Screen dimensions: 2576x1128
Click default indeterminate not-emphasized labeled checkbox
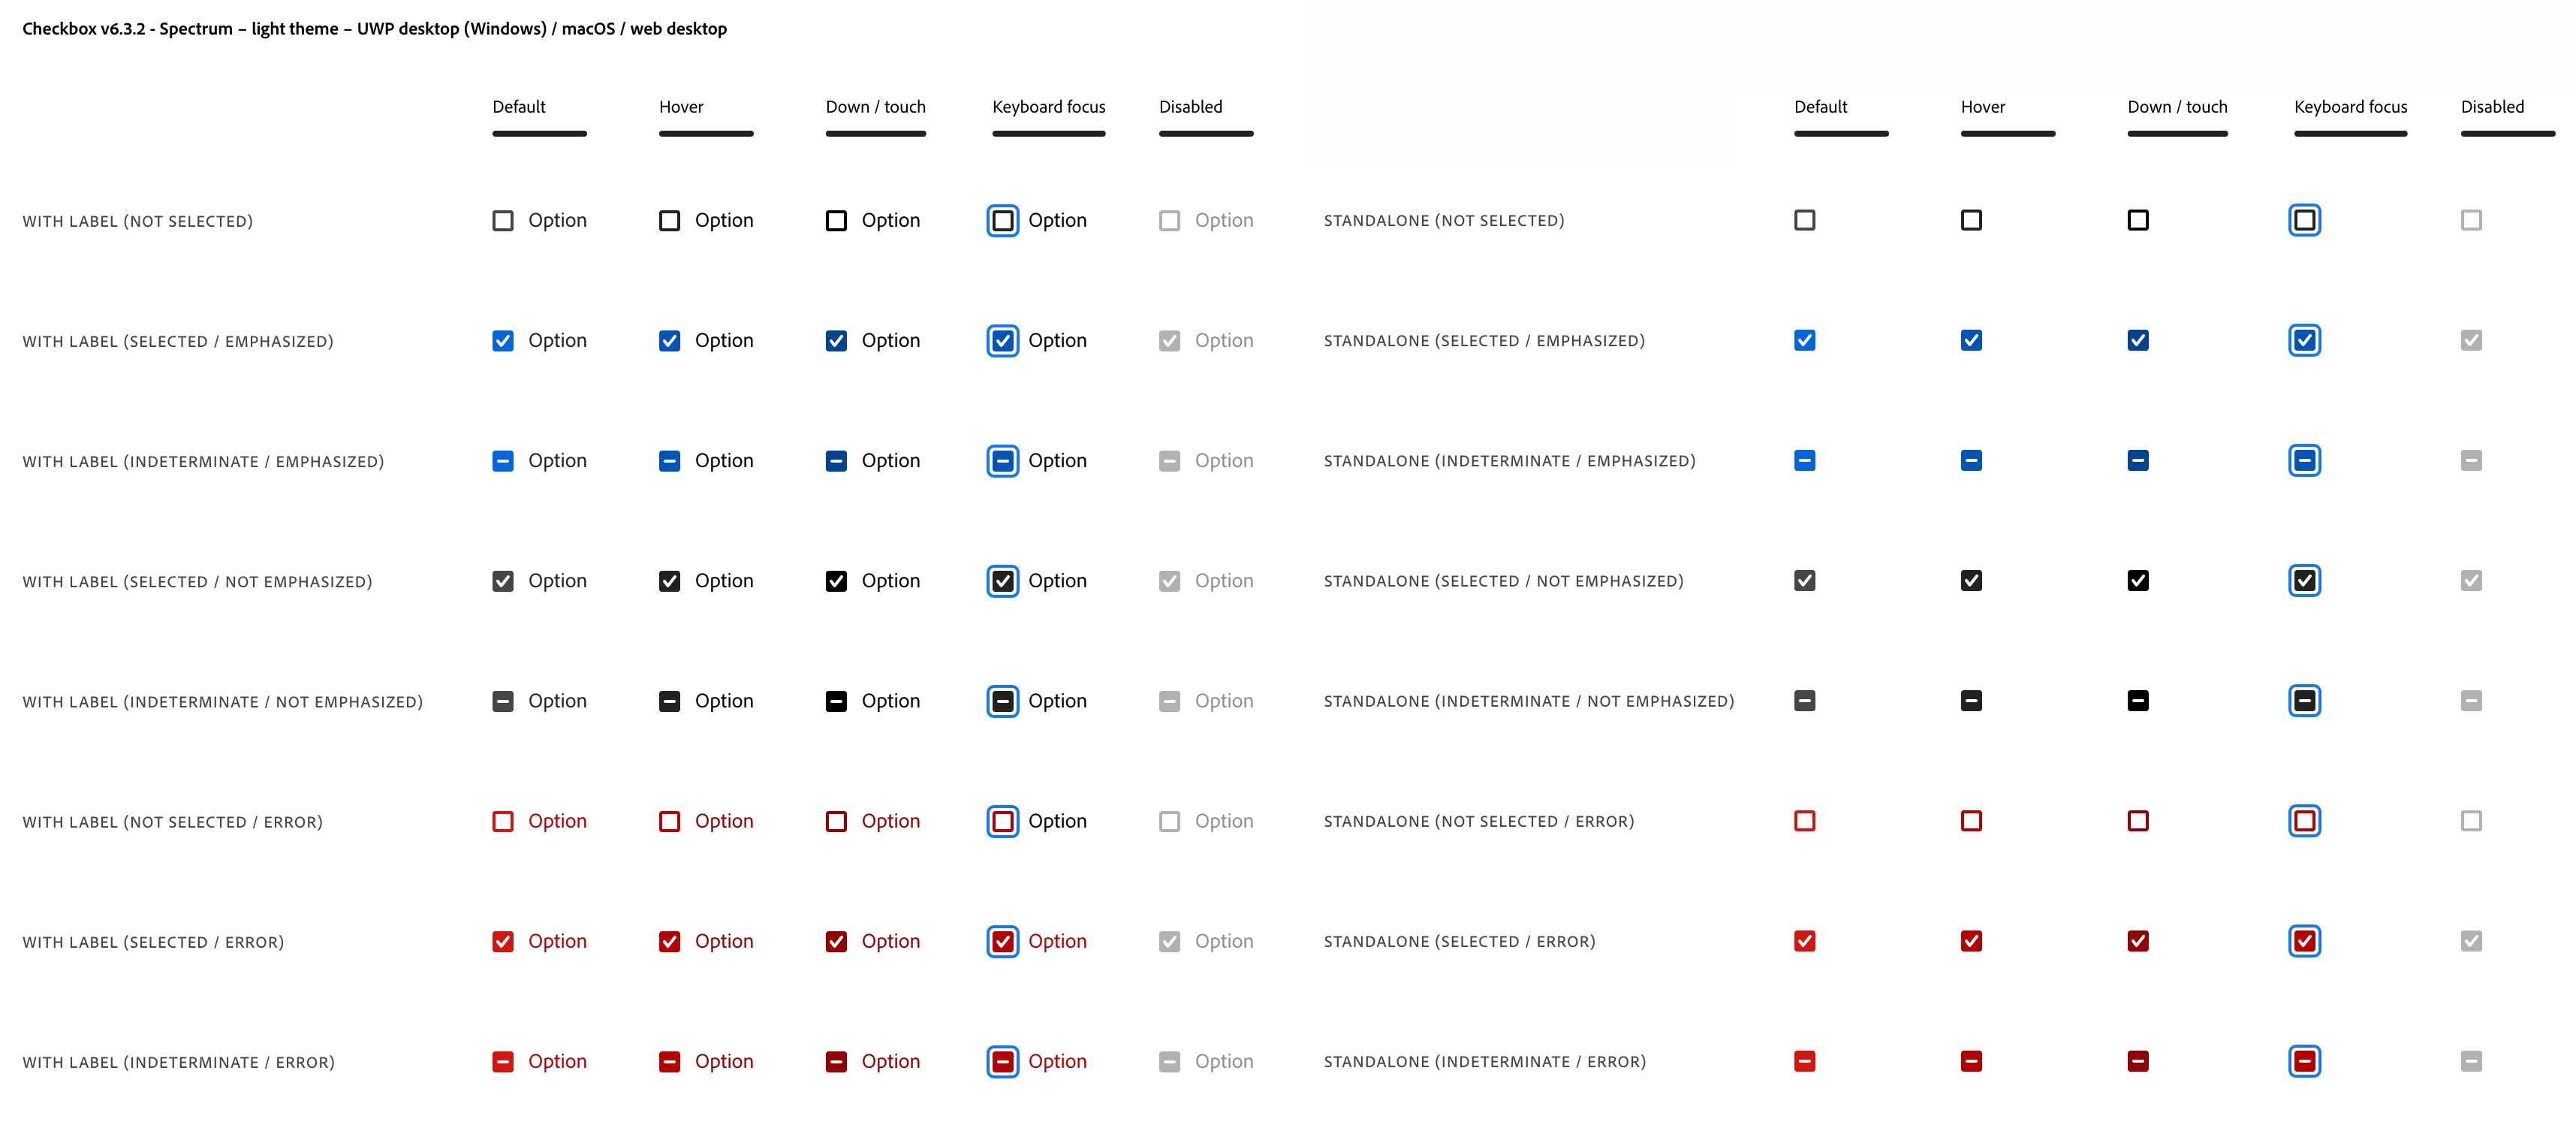pyautogui.click(x=503, y=700)
